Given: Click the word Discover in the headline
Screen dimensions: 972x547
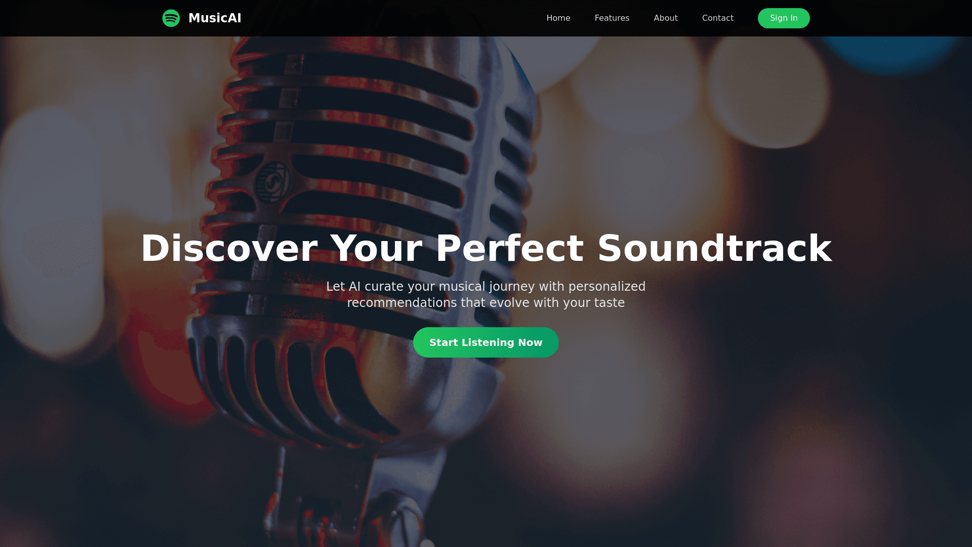Looking at the screenshot, I should click(x=229, y=249).
